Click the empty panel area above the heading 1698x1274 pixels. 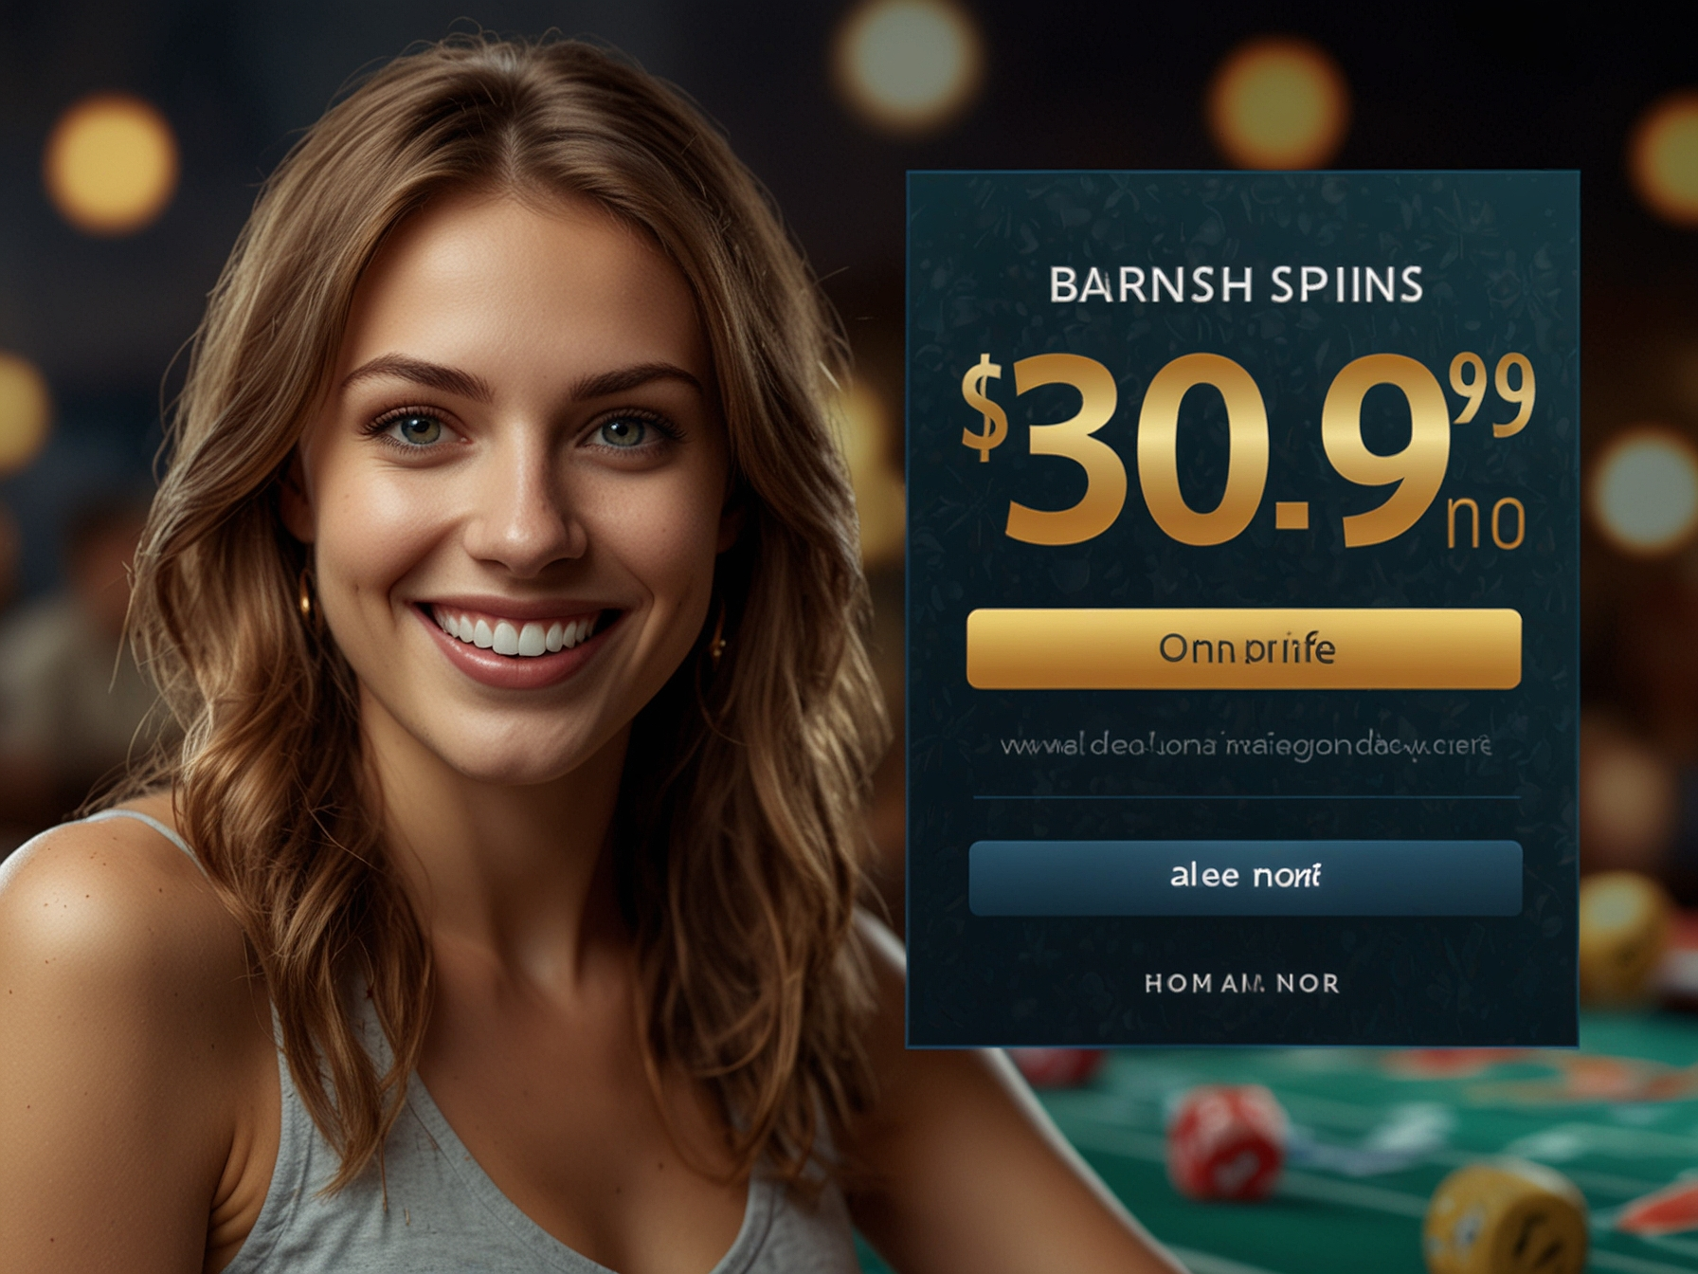coord(1241,216)
